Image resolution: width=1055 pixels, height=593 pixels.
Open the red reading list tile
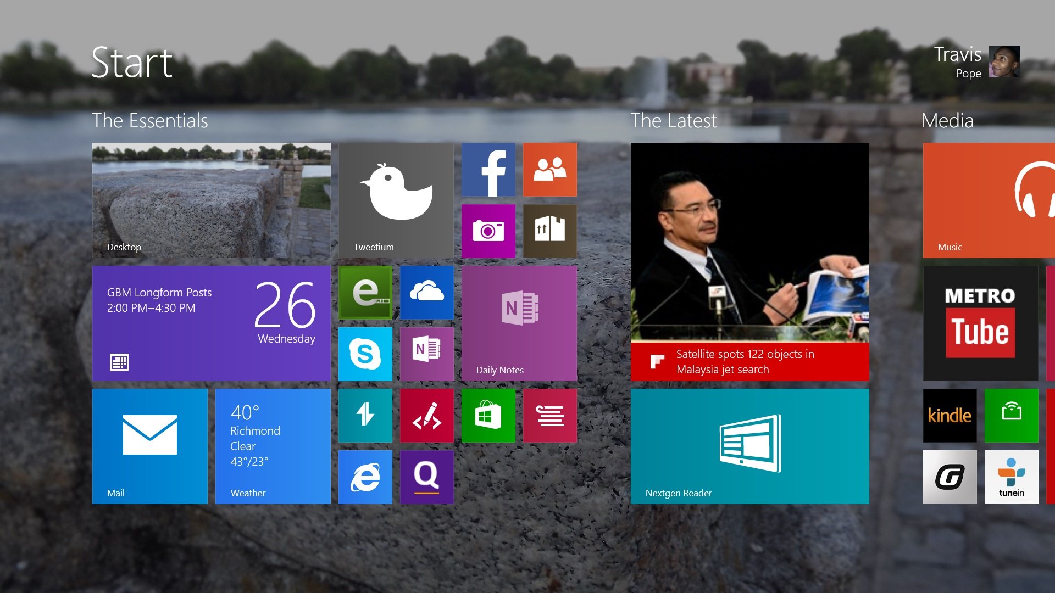(x=550, y=416)
